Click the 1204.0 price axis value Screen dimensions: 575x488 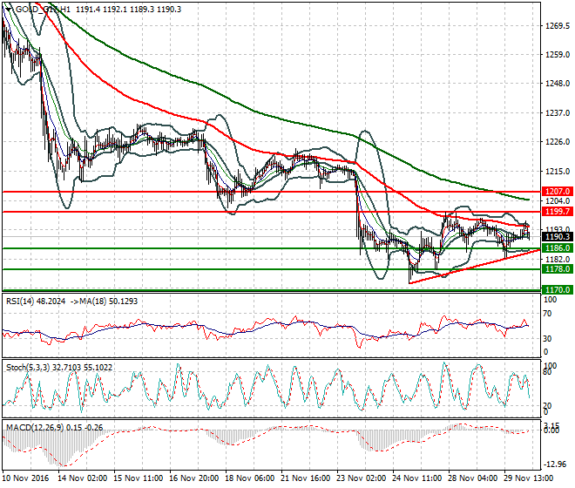558,201
